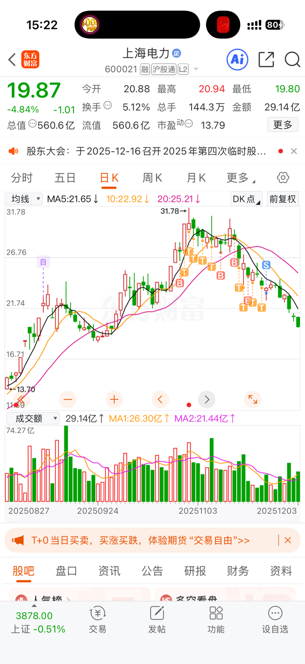The width and height of the screenshot is (305, 664).
Task: Switch to 公告 tab
Action: coord(152,571)
